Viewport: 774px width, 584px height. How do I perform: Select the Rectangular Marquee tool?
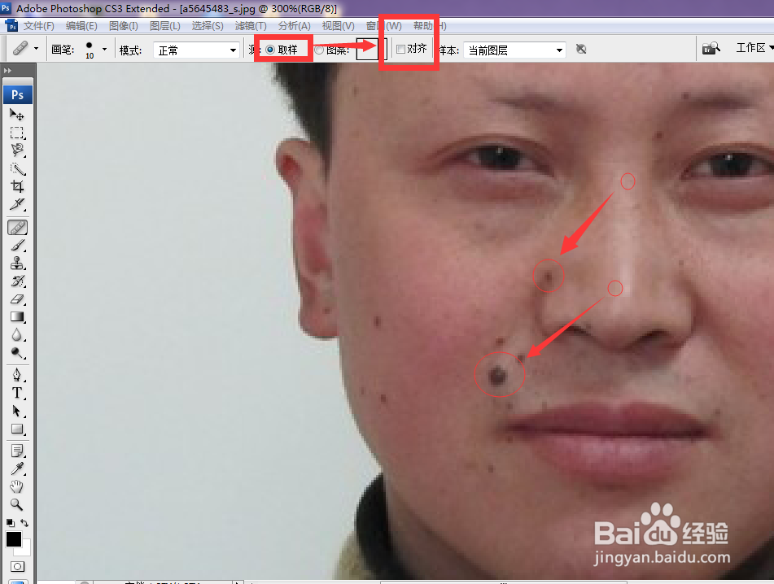[x=17, y=133]
